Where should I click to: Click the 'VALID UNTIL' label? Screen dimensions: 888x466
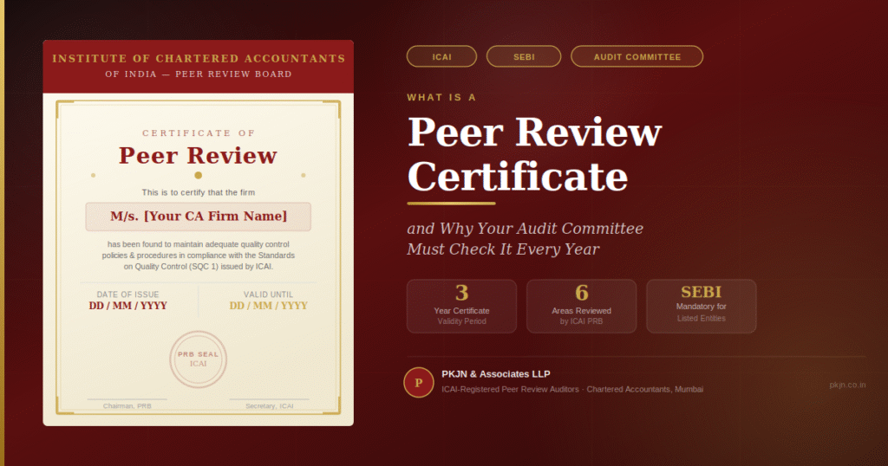point(269,294)
